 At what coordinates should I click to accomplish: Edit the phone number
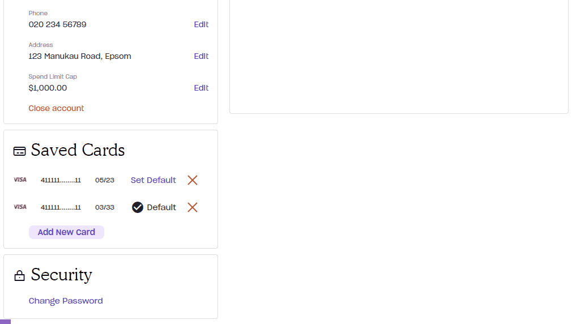pos(201,24)
